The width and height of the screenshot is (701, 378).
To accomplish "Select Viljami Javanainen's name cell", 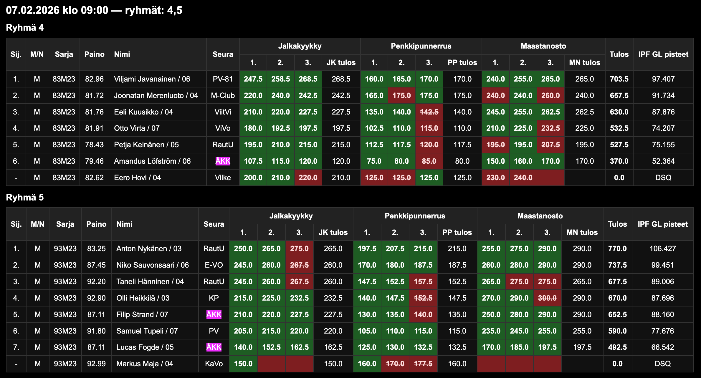I will 152,79.
